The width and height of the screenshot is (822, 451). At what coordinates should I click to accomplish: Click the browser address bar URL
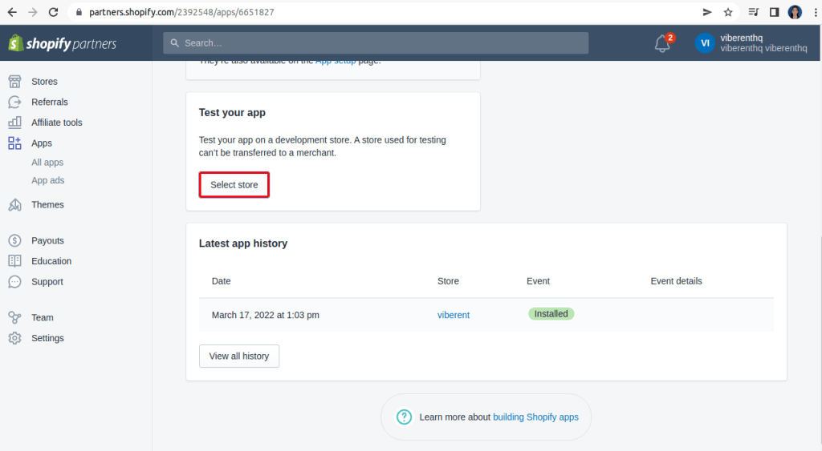(185, 12)
